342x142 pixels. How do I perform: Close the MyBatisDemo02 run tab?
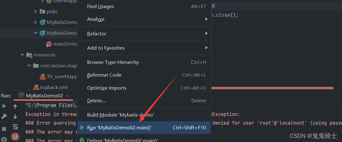[67, 96]
